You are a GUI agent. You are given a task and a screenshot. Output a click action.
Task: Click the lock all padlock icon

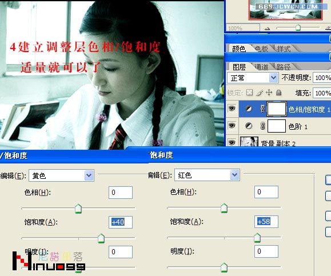click(x=278, y=93)
